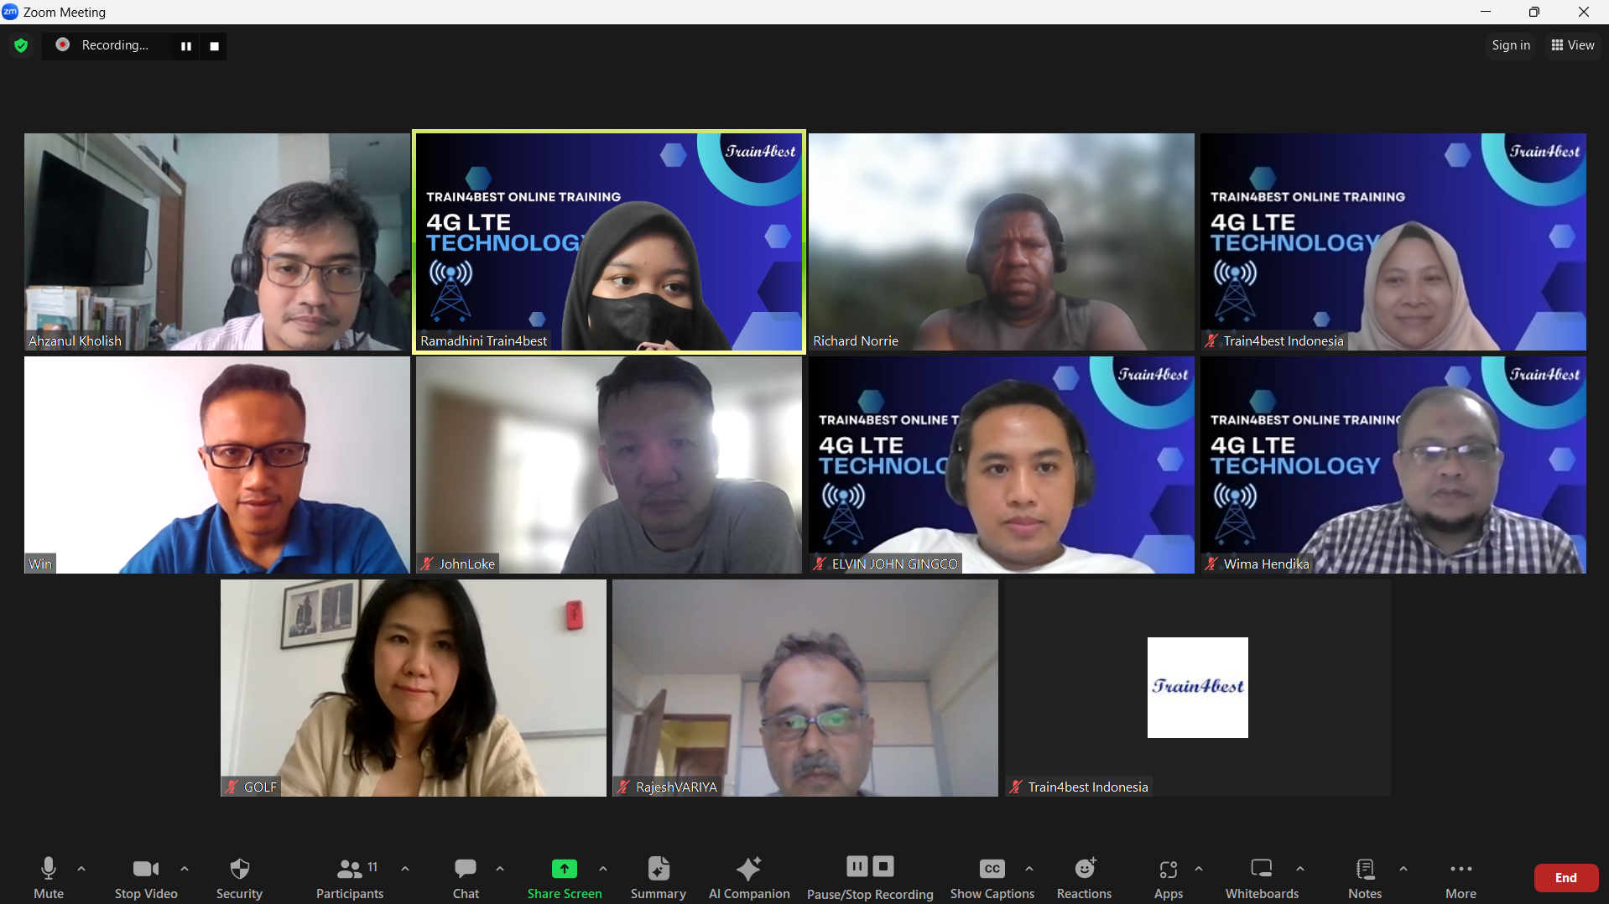Expand audio options arrow beside Mute
Screen dimensions: 1609x904
(81, 869)
